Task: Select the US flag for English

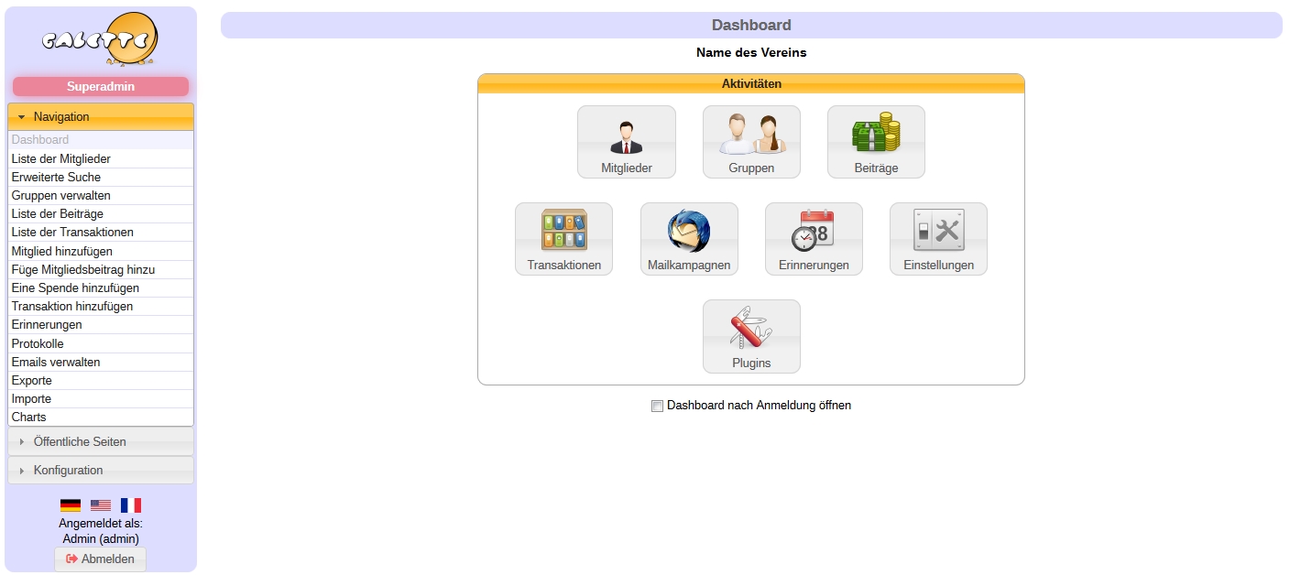Action: click(x=101, y=505)
